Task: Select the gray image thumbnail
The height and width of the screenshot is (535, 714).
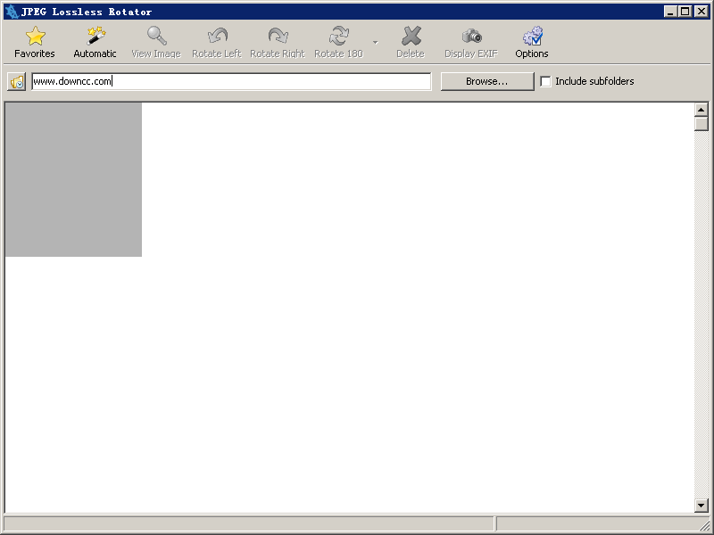Action: pyautogui.click(x=73, y=179)
